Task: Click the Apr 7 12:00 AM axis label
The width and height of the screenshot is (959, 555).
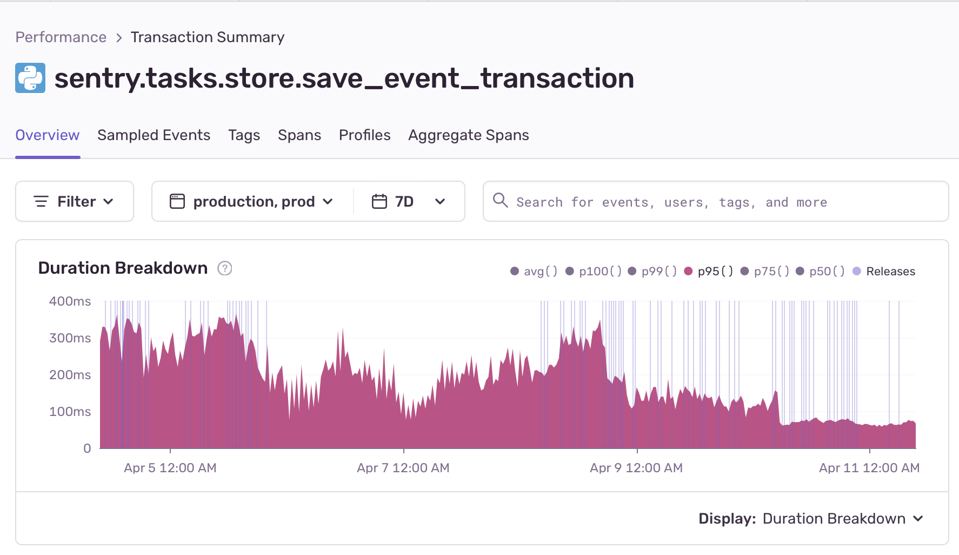Action: 403,468
